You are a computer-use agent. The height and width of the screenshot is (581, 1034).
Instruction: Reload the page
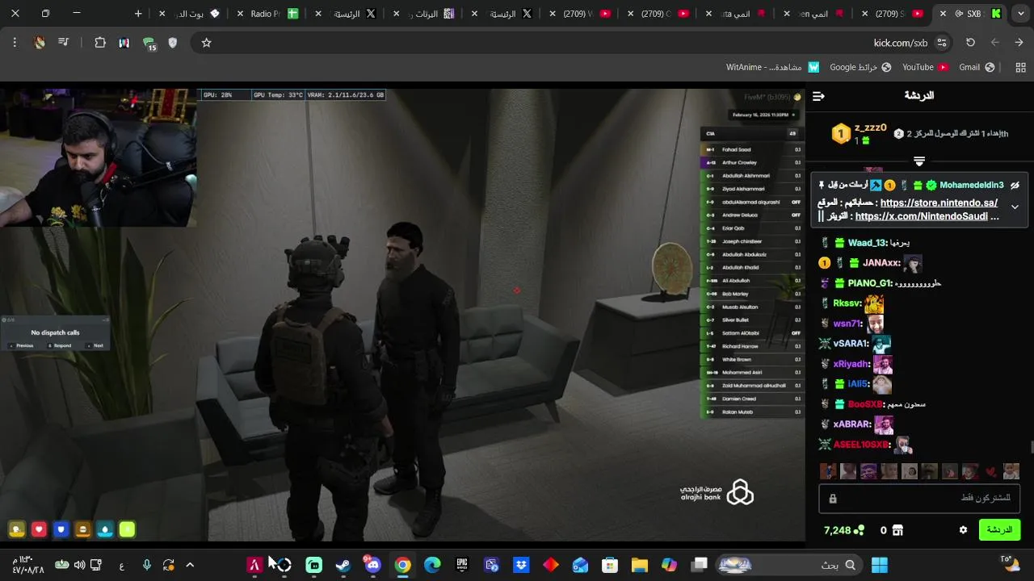(x=970, y=43)
